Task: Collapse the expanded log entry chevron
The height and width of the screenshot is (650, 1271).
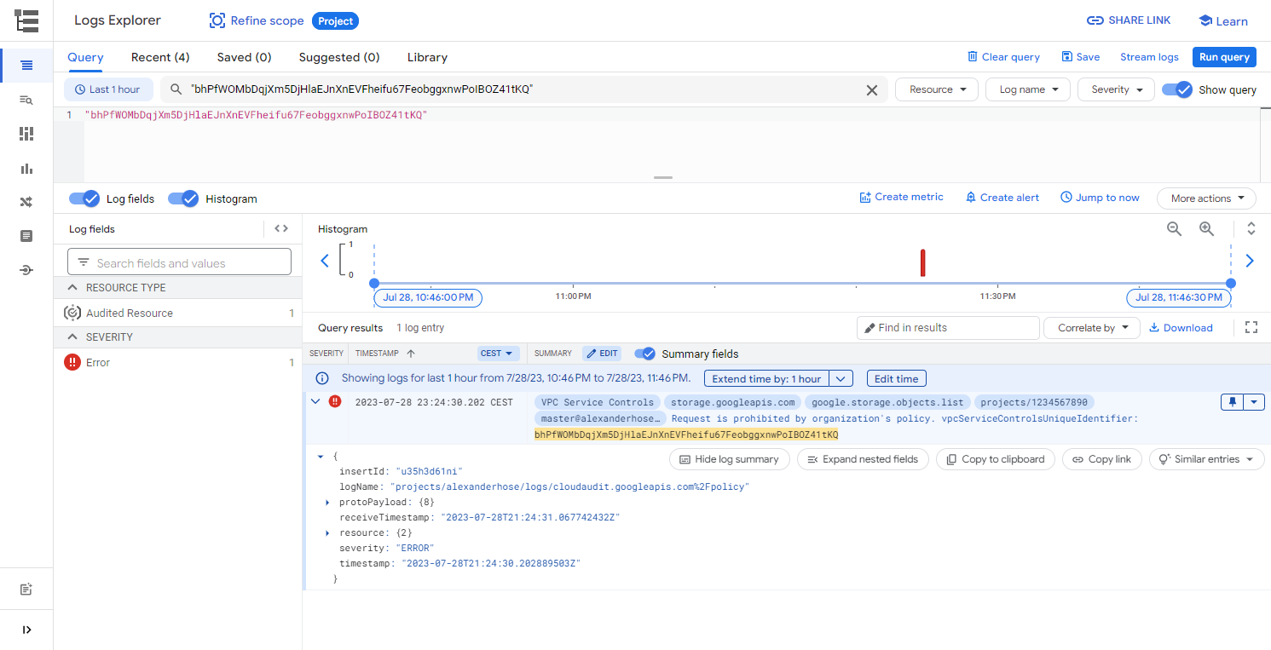Action: click(315, 401)
